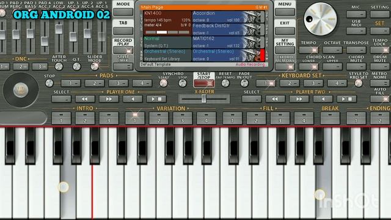Screen dimensions: 391x220
Task: Tap the RESET TAP TEMPO knob
Action: click(225, 83)
